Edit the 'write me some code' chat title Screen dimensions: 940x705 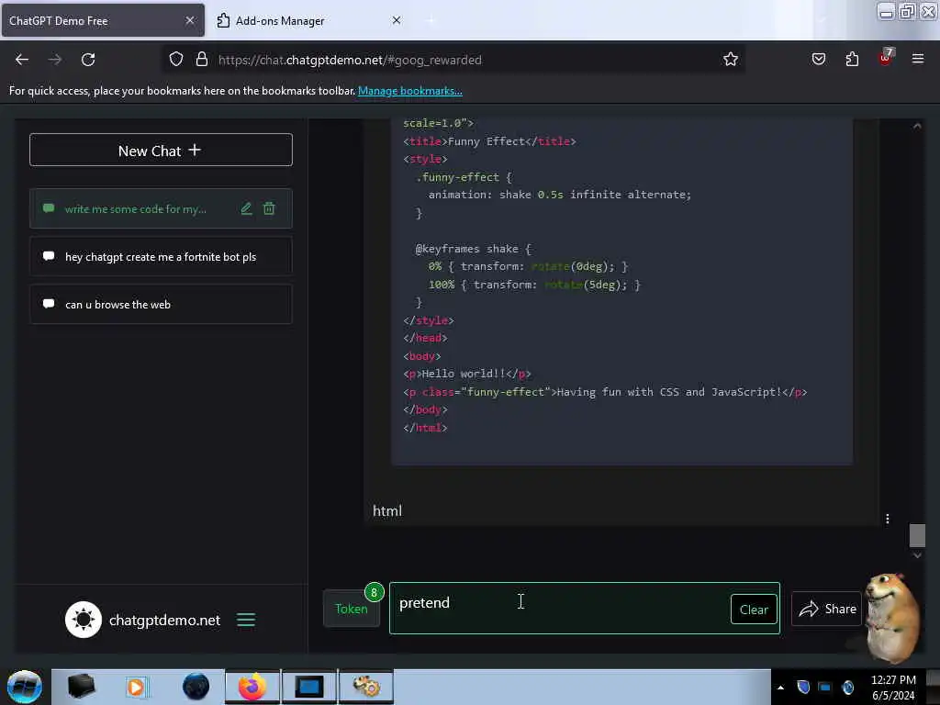point(246,208)
